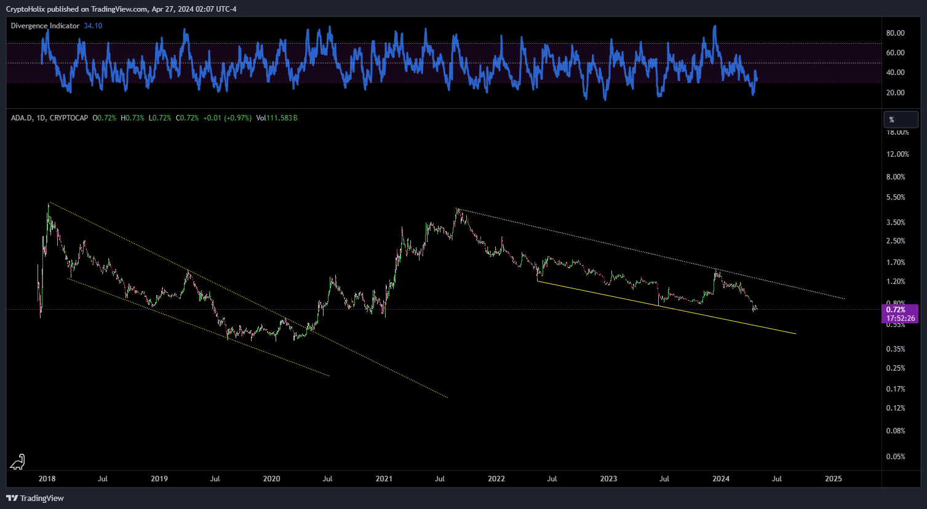Click the 18.00% price scale label

click(x=897, y=132)
